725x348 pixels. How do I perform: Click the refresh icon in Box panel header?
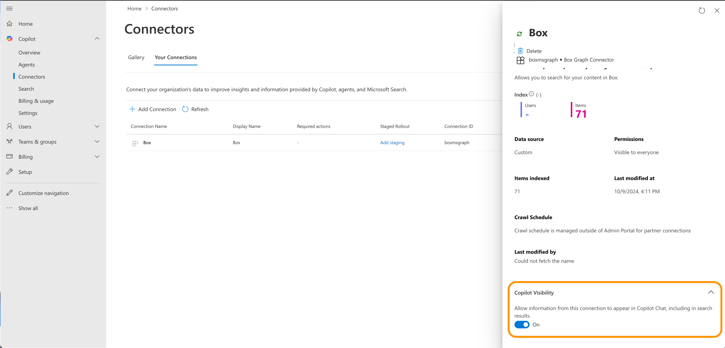pyautogui.click(x=702, y=11)
